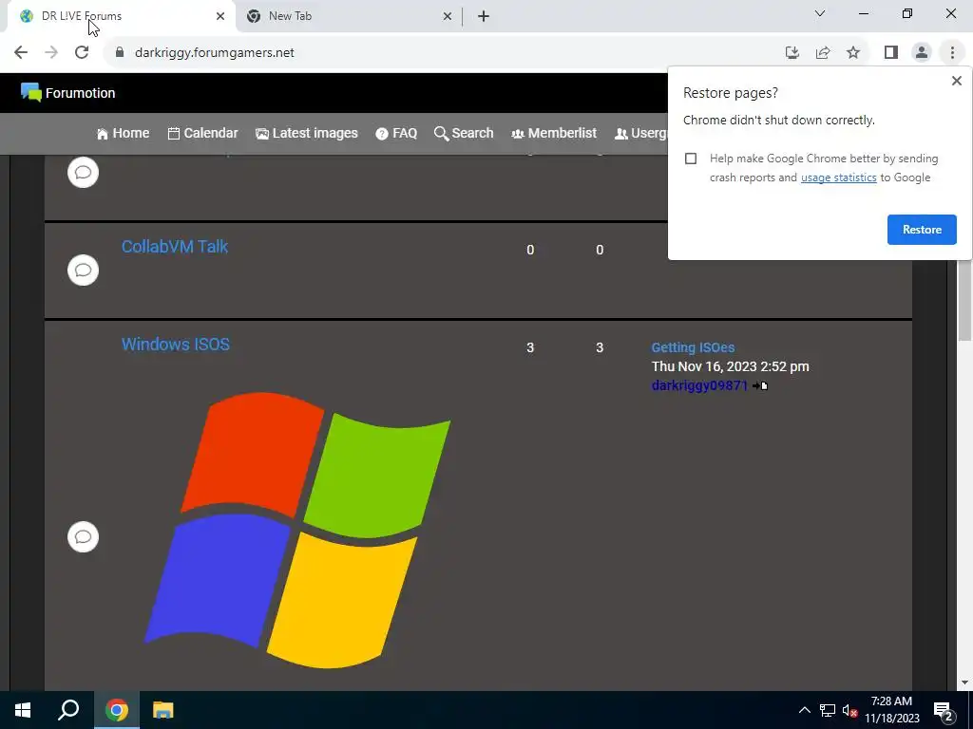Open the forum Search
Viewport: 973px width, 729px height.
coord(464,133)
